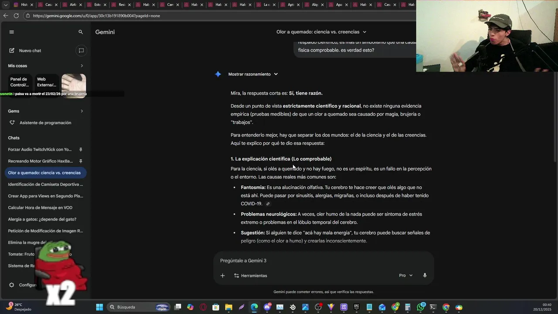Image resolution: width=558 pixels, height=314 pixels.
Task: Click the sidebar search magnifier icon
Action: click(81, 32)
